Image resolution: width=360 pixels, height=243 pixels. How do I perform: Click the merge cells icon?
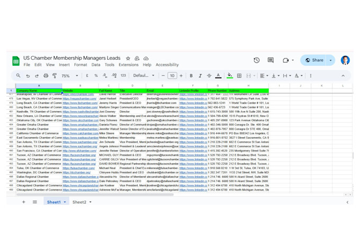pyautogui.click(x=248, y=76)
